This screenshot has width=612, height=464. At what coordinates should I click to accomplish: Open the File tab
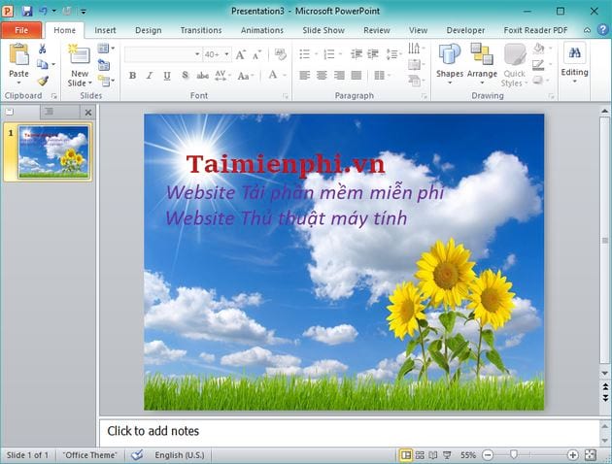click(x=21, y=30)
